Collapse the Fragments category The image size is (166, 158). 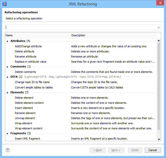click(x=7, y=133)
